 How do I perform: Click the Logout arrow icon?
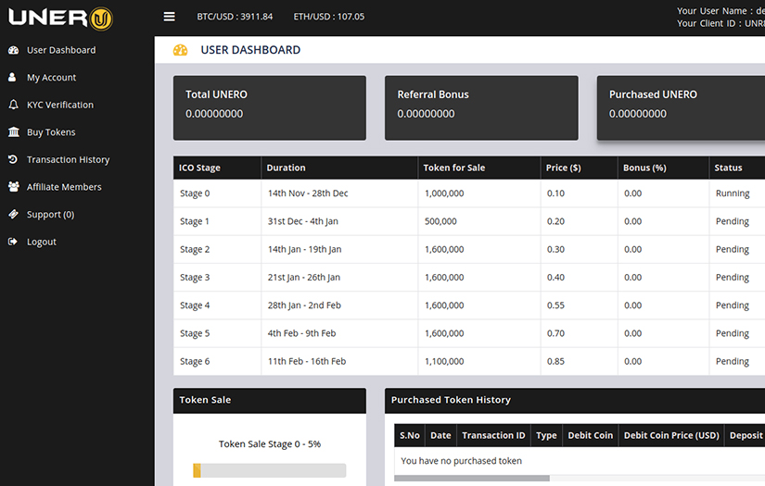click(x=13, y=242)
